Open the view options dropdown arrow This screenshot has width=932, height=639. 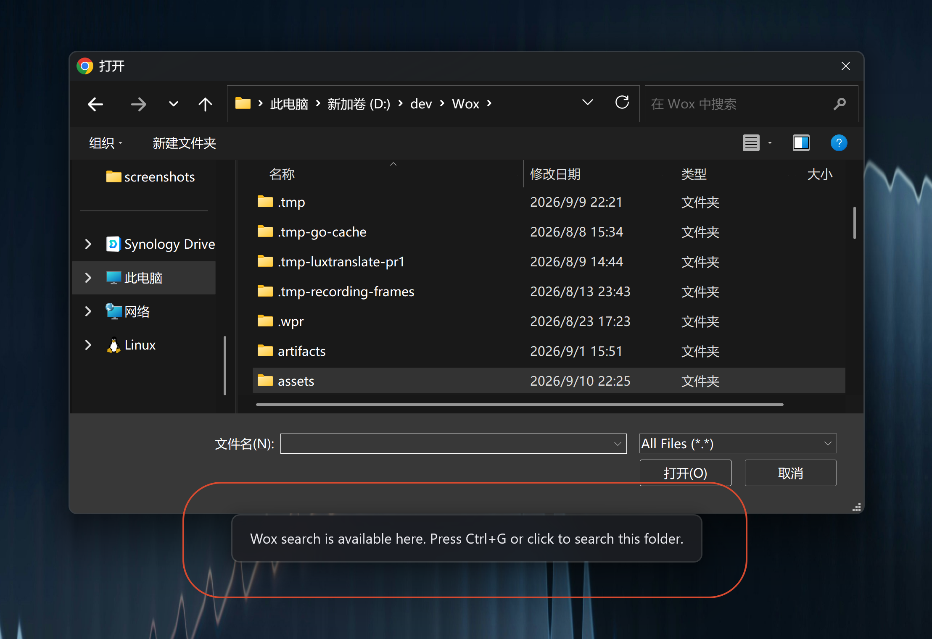tap(770, 143)
